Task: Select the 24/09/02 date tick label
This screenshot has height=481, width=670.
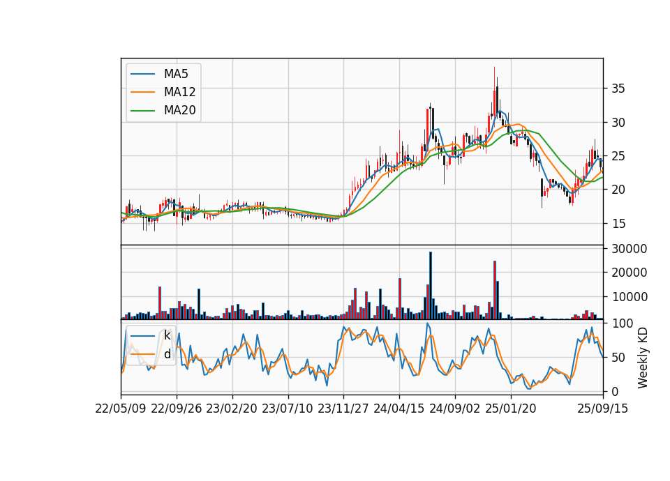Action: click(454, 409)
